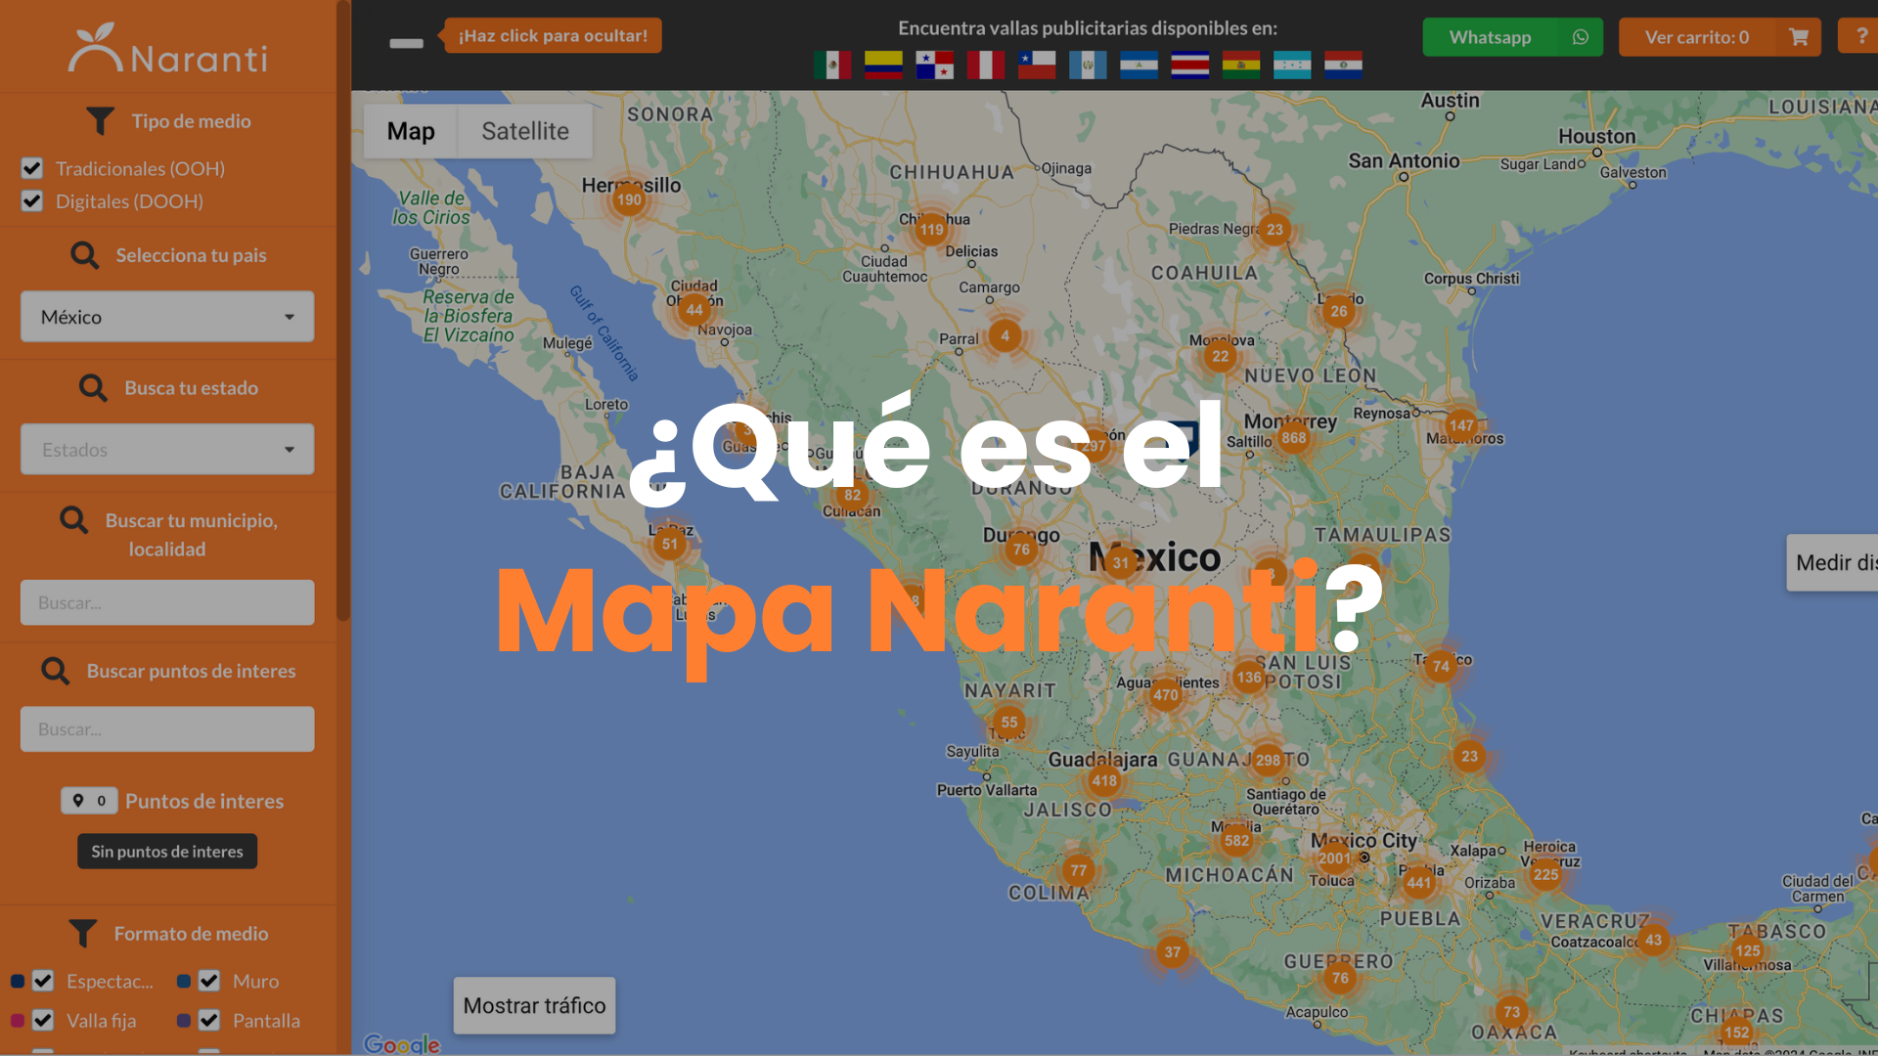1878x1056 pixels.
Task: Click the WhatsApp logo icon
Action: click(1581, 37)
